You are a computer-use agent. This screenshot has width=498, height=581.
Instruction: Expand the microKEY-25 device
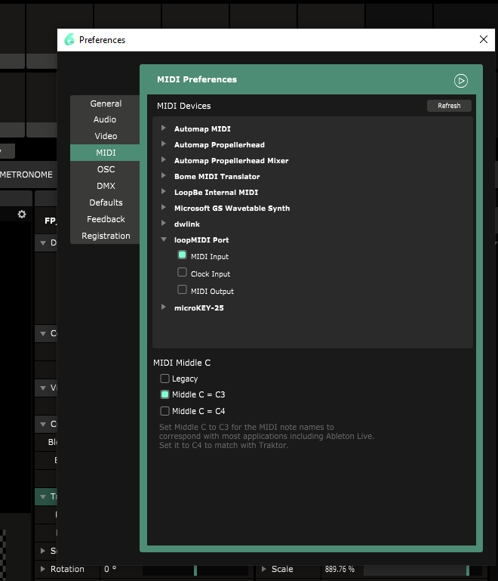pos(164,307)
